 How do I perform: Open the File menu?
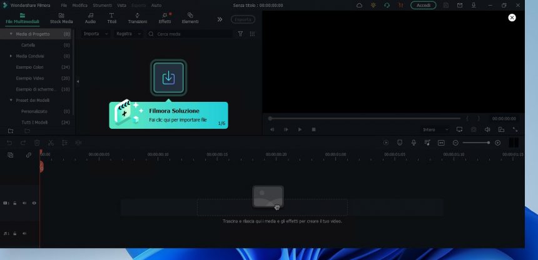[64, 6]
